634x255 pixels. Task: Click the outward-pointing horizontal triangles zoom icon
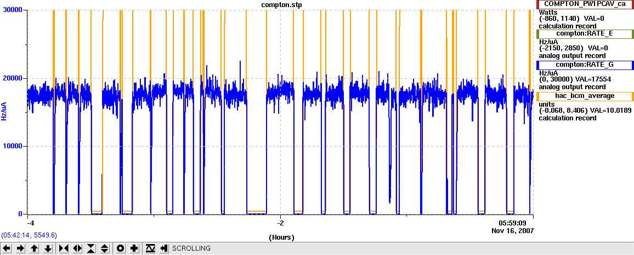click(x=77, y=248)
